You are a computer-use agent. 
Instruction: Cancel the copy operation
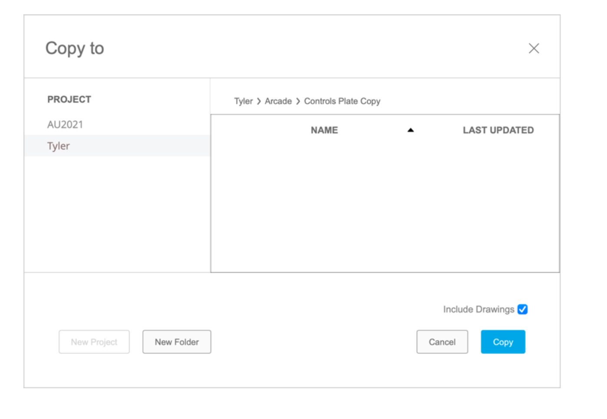(x=442, y=342)
